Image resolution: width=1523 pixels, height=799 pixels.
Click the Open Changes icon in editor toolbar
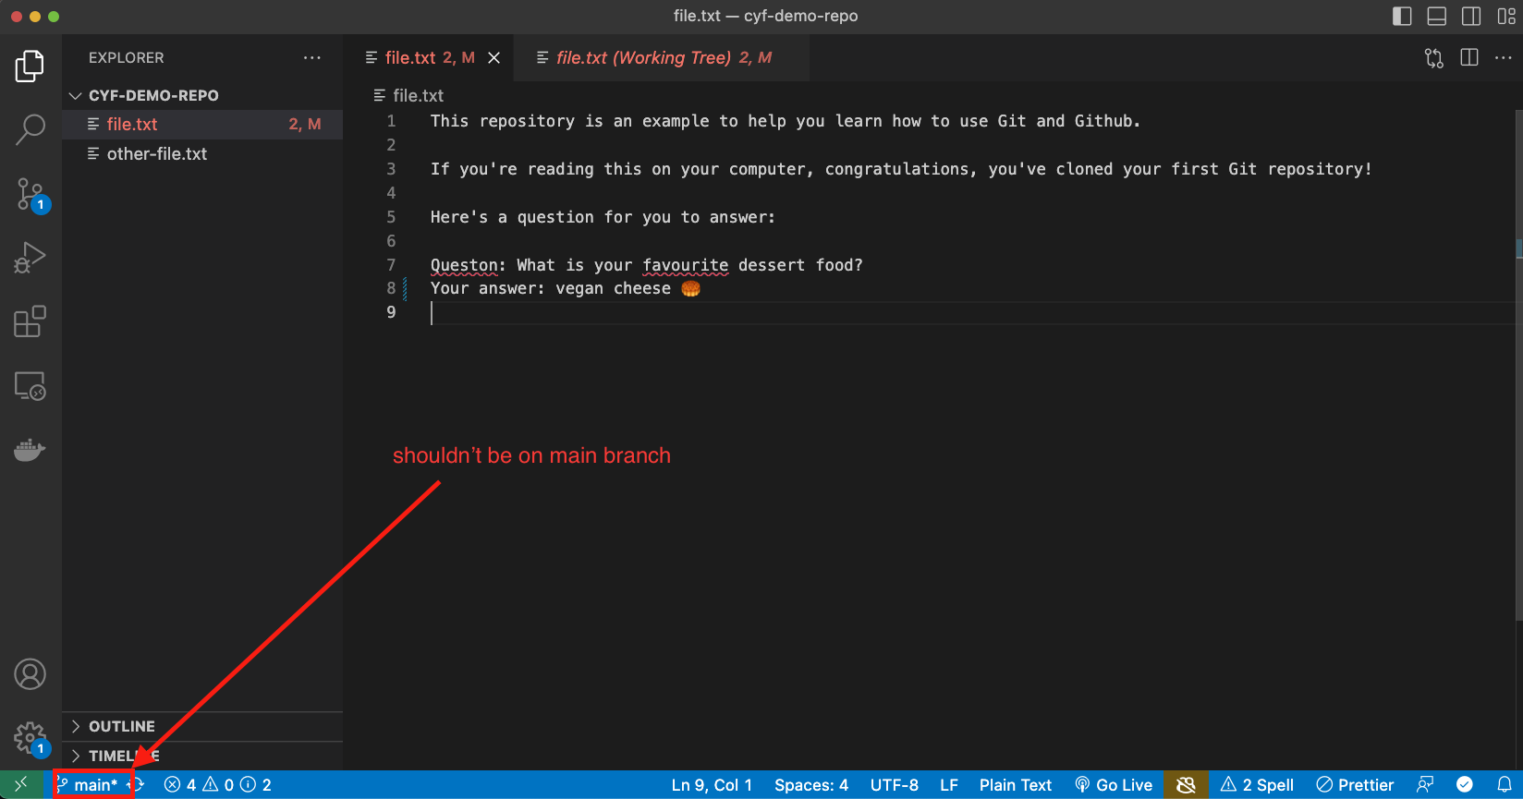coord(1433,58)
